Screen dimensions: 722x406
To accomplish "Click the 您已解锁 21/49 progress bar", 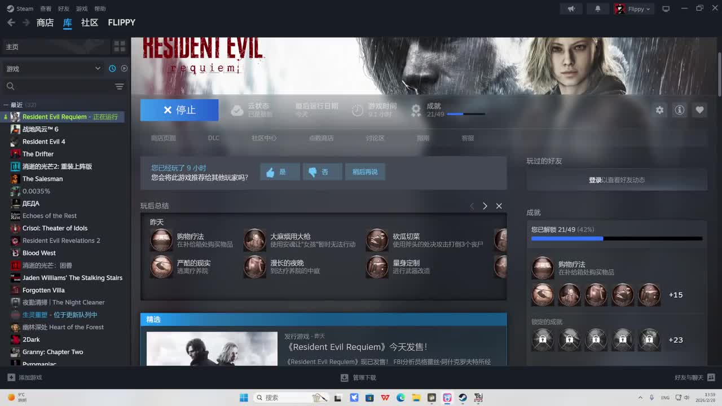I will pyautogui.click(x=617, y=239).
